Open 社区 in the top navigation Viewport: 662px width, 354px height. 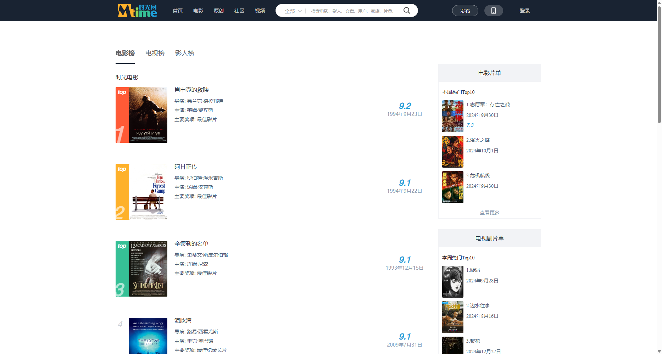click(239, 11)
